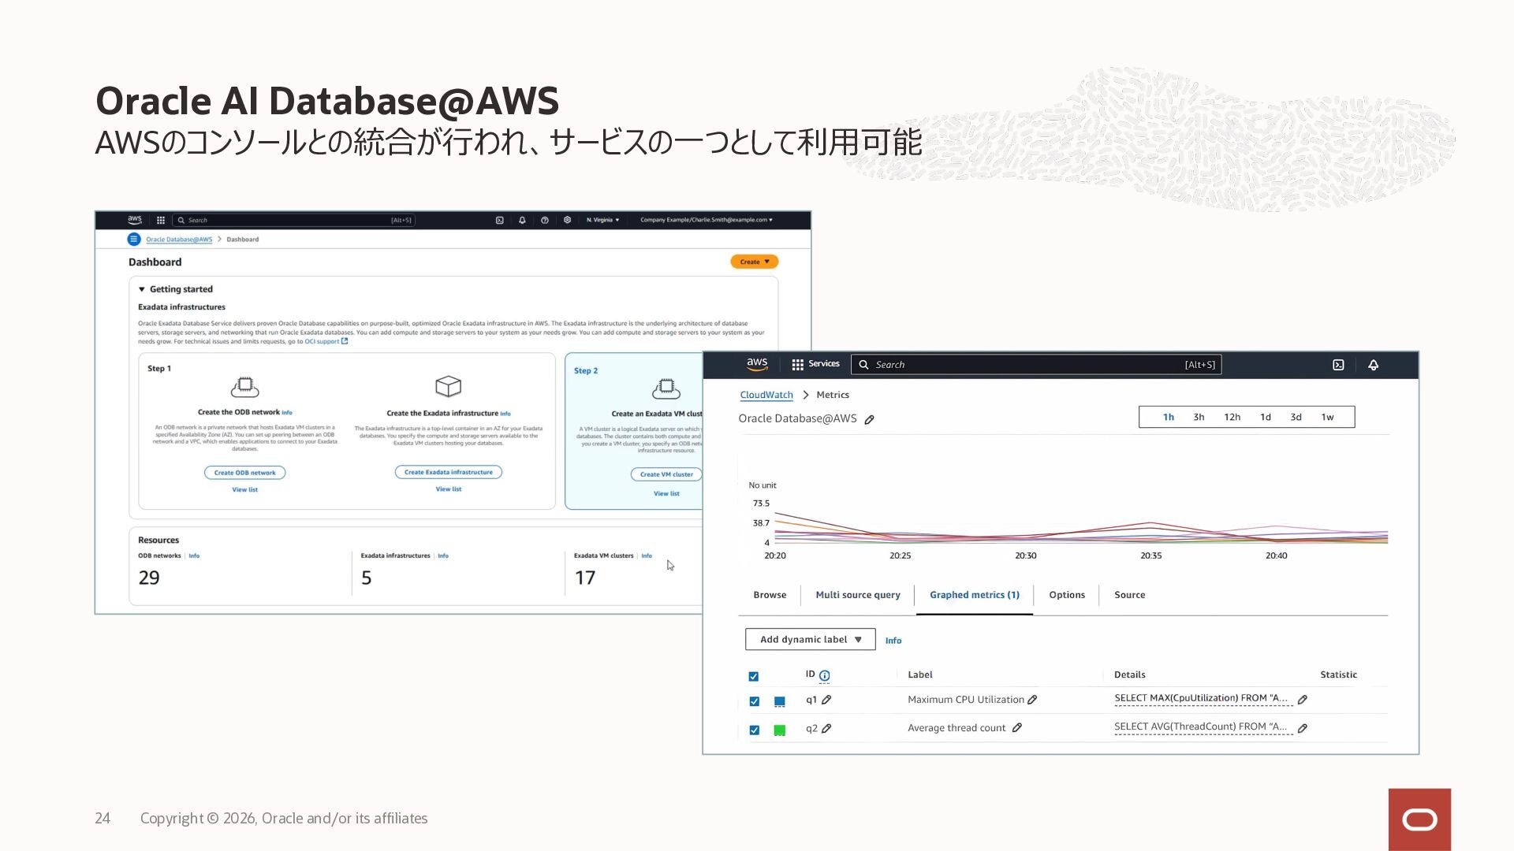Uncheck the q2 metric checkbox
This screenshot has width=1514, height=851.
pyautogui.click(x=754, y=730)
